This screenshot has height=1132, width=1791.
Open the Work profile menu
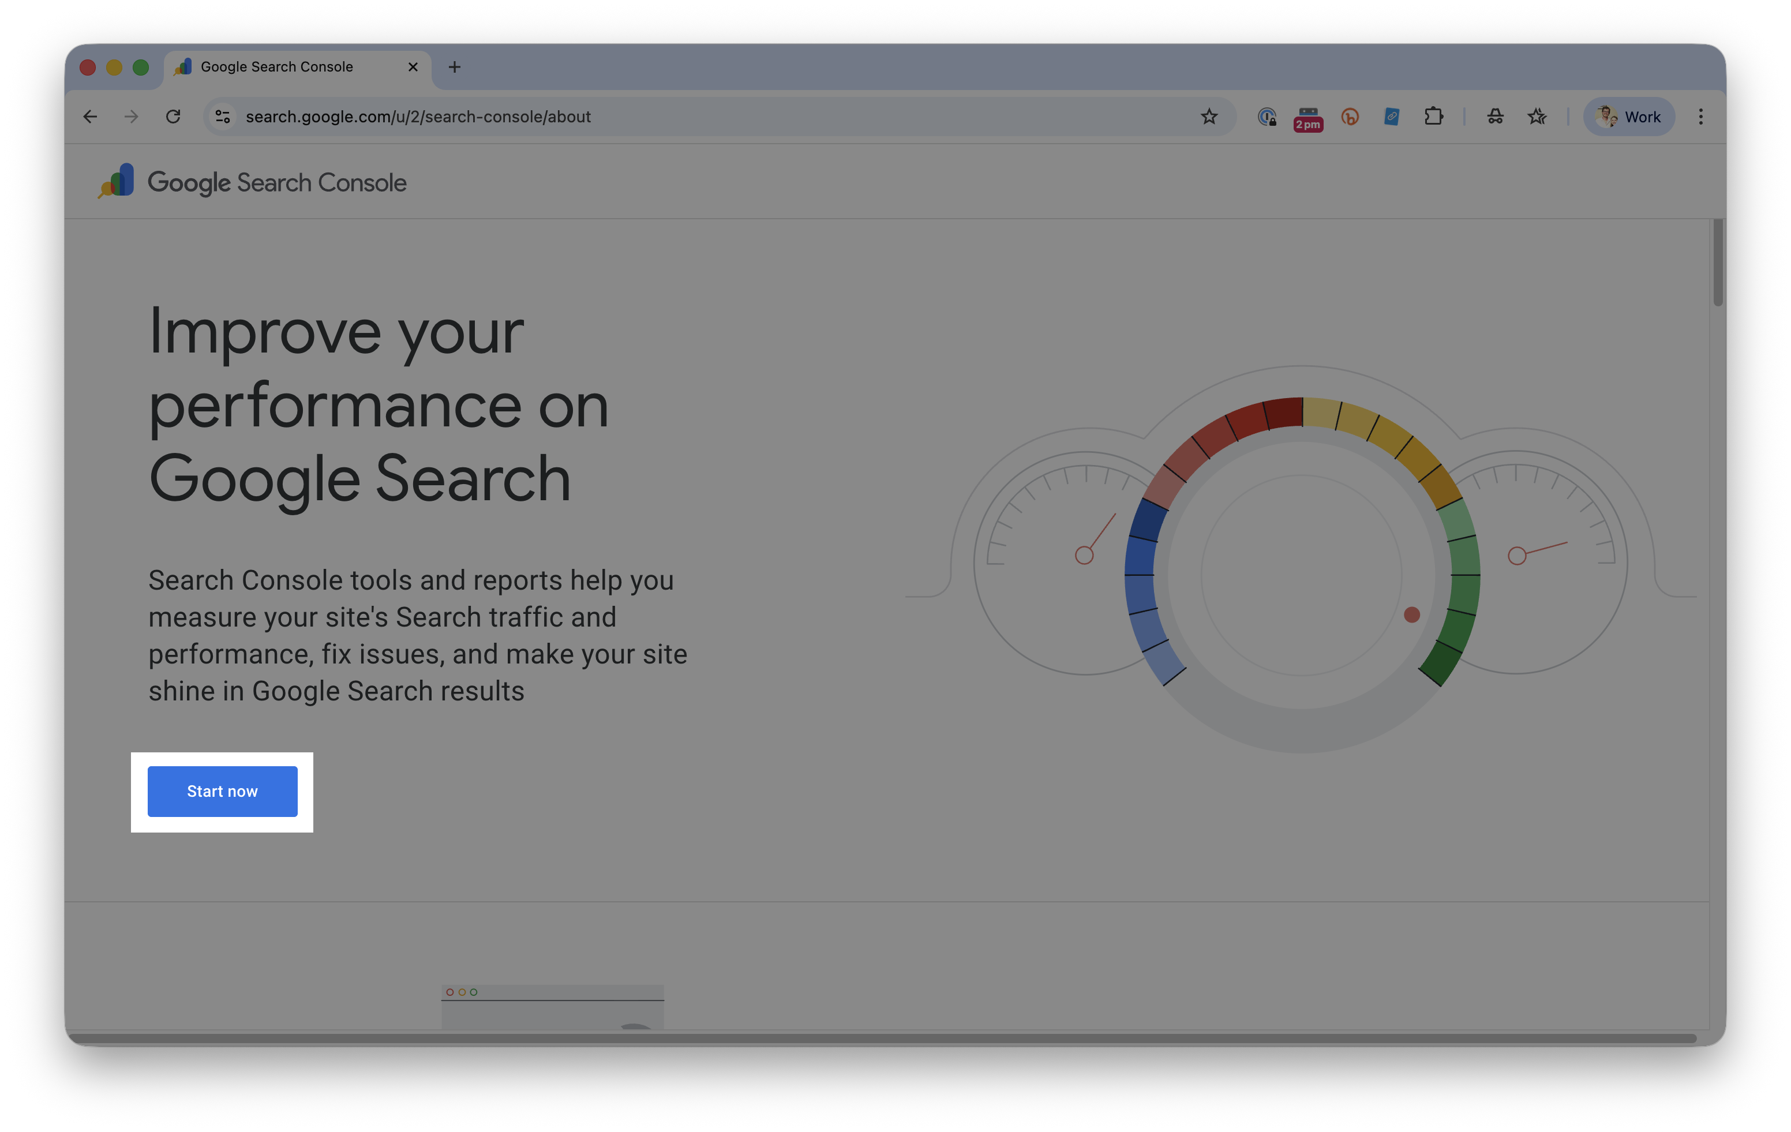tap(1628, 117)
